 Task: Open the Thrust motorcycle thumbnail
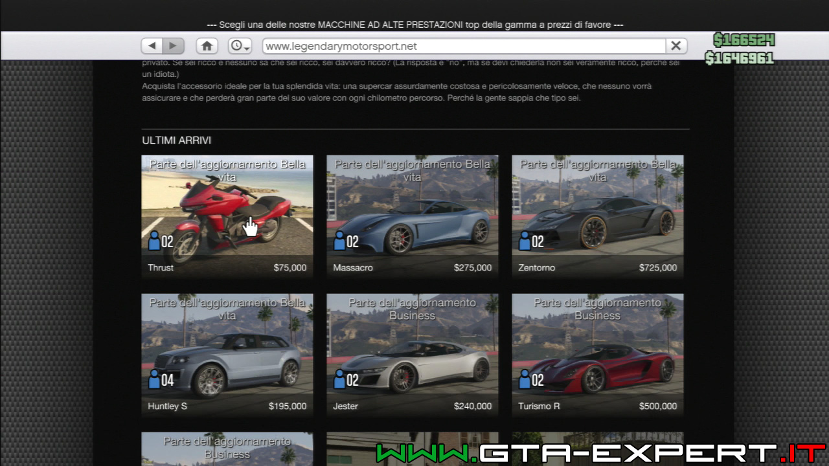coord(227,217)
